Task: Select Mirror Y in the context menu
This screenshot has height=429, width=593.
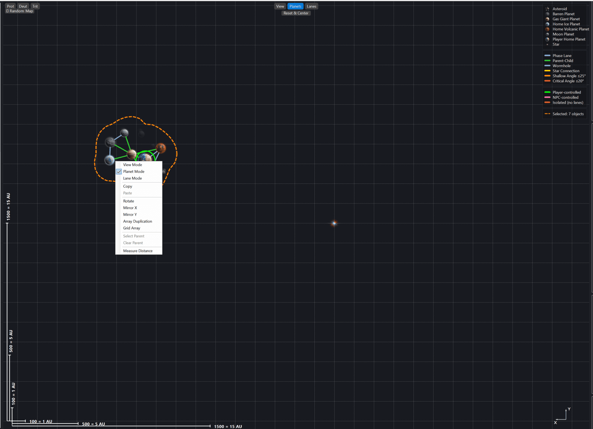Action: pos(139,214)
